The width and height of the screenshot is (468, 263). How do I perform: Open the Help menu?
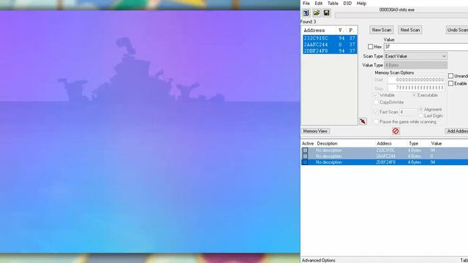[x=361, y=3]
